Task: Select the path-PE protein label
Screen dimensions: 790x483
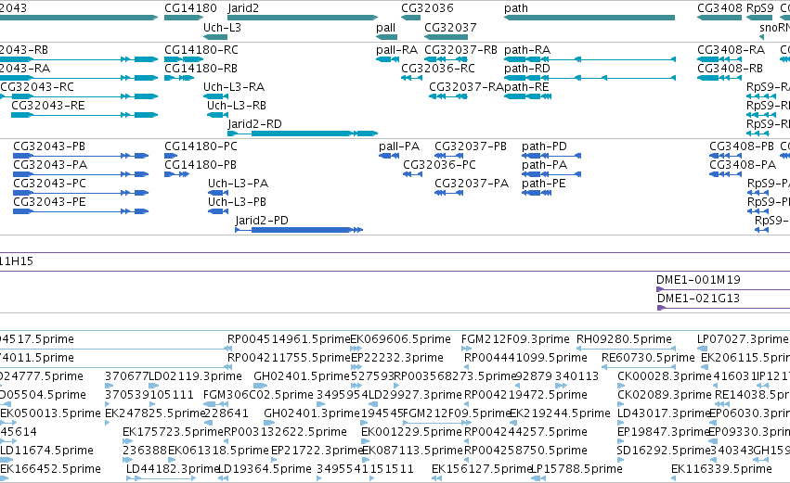Action: coord(544,184)
